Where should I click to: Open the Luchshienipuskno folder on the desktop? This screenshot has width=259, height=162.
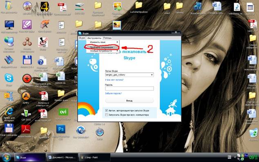[138, 5]
